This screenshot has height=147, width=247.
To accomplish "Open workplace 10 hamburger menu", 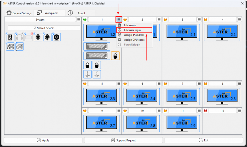I will coord(159,111).
